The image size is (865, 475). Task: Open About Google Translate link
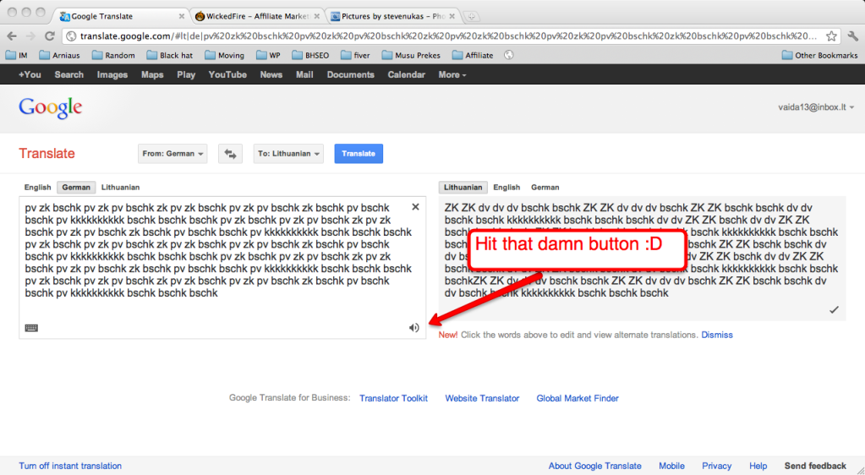coord(594,467)
